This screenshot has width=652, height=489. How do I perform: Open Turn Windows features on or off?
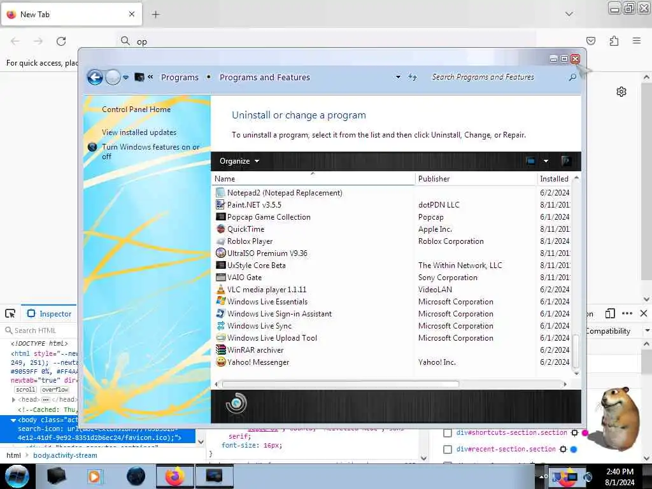click(x=150, y=152)
